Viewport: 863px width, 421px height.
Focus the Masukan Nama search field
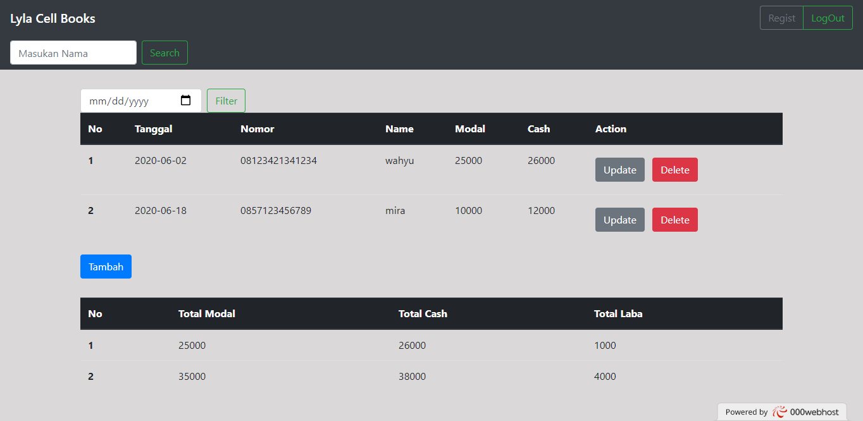[73, 53]
